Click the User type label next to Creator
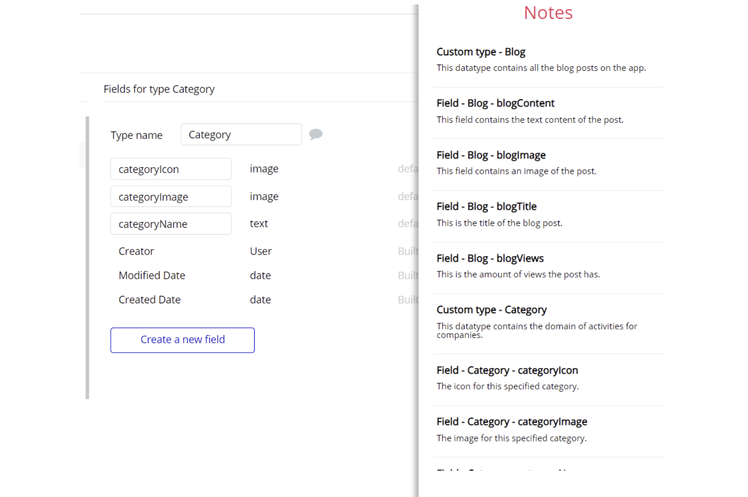Image resolution: width=748 pixels, height=497 pixels. coord(260,251)
